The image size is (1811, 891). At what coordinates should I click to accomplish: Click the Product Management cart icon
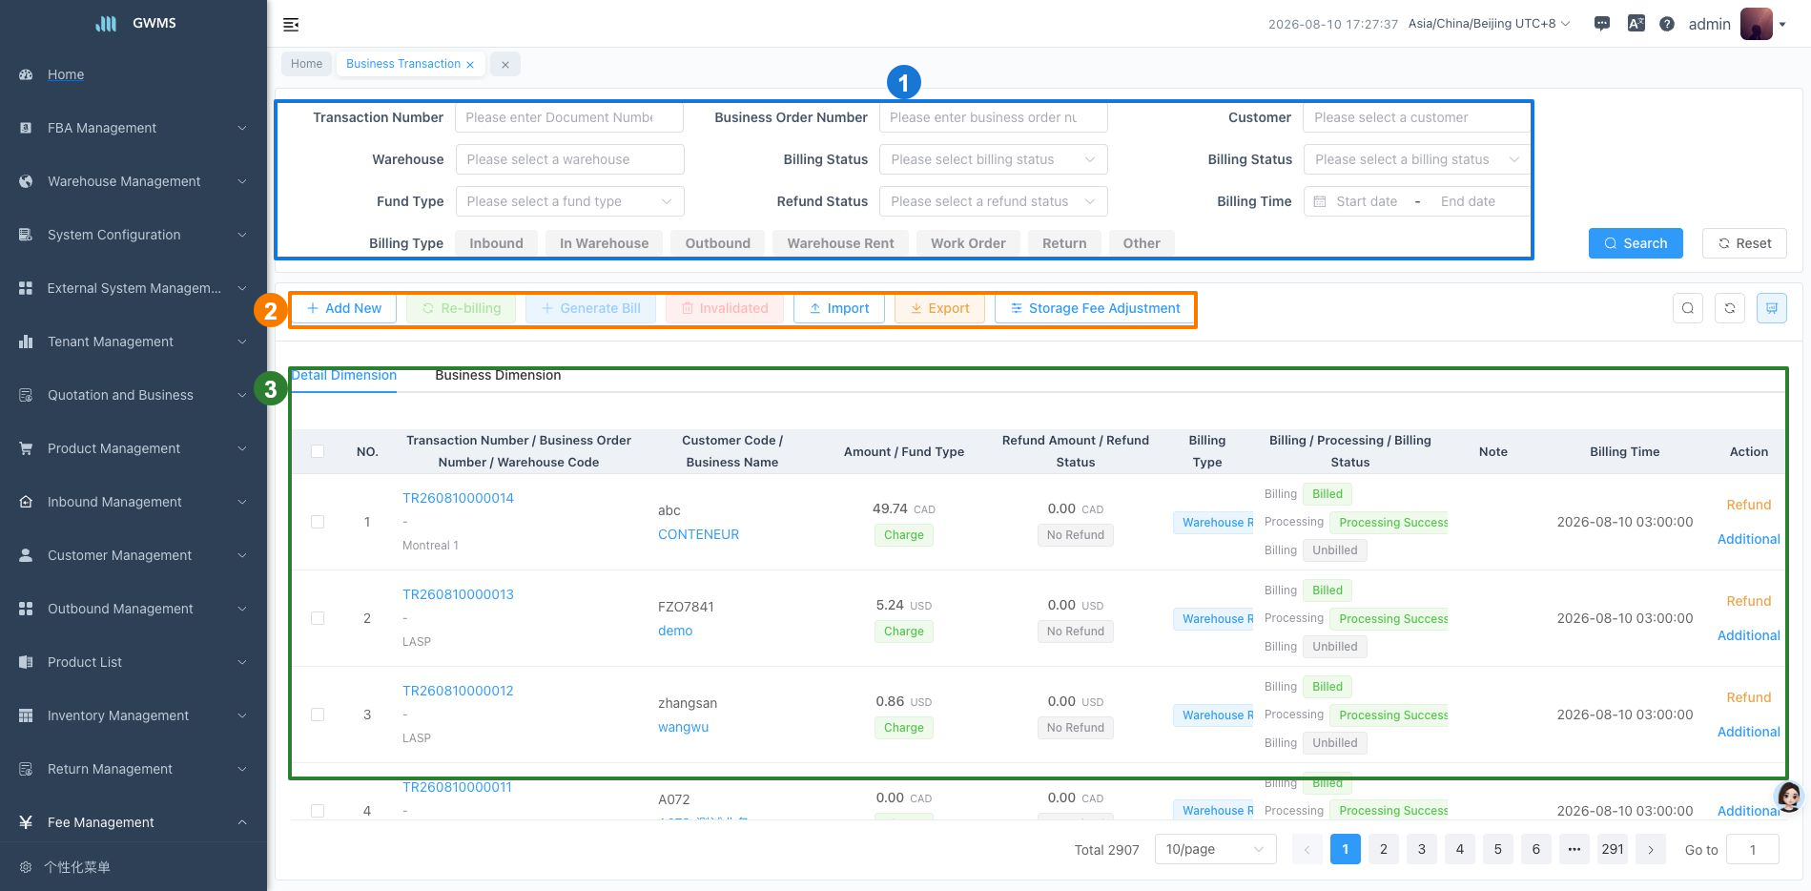26,448
